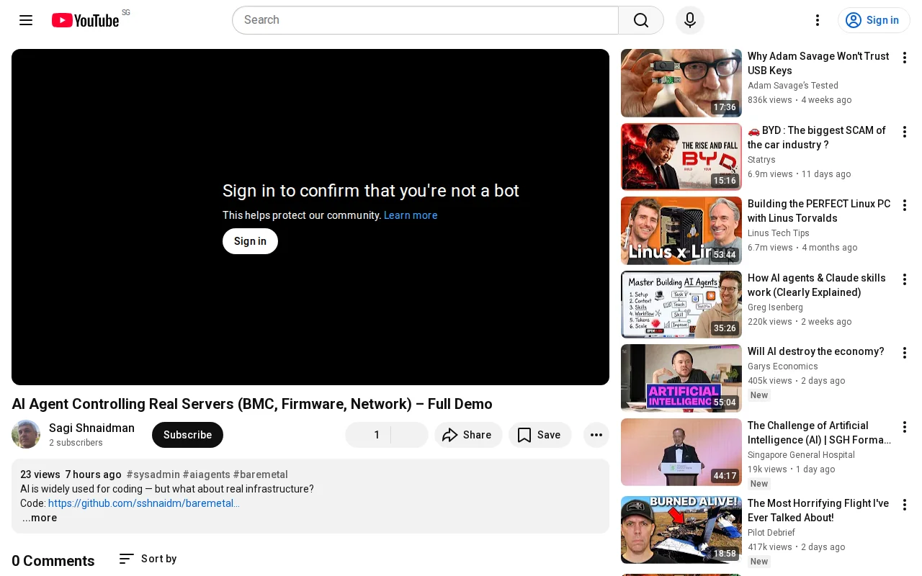The width and height of the screenshot is (922, 576).
Task: Open Sort by comments menu
Action: tap(148, 559)
